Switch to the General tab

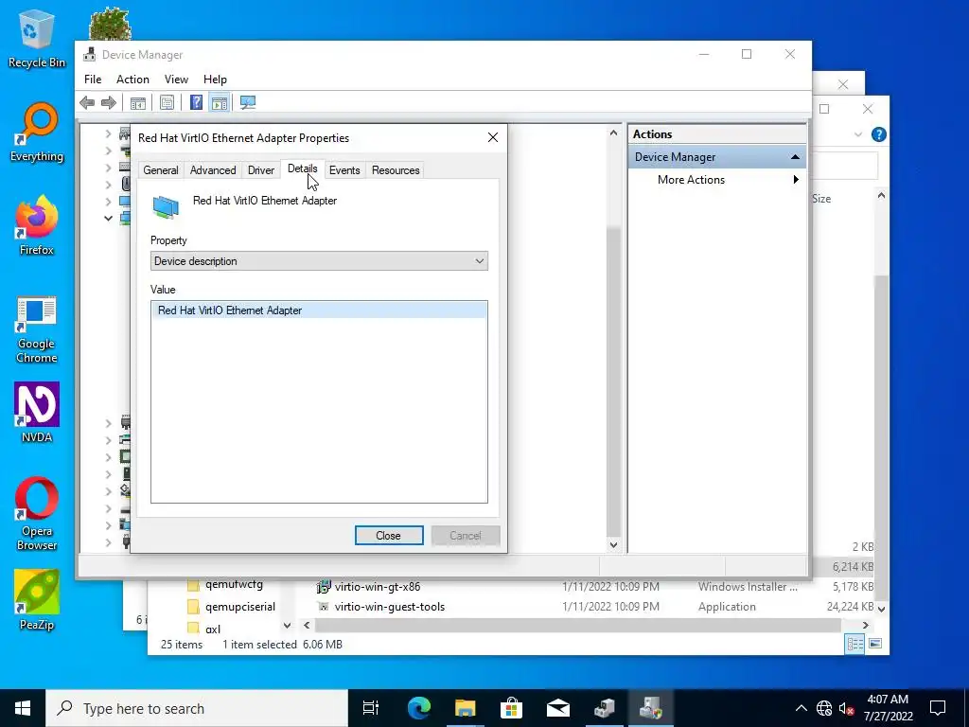tap(161, 170)
